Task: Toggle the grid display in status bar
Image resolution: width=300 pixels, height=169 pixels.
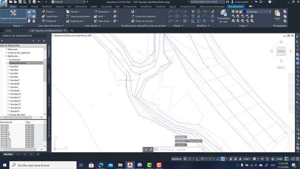Action: [185, 159]
